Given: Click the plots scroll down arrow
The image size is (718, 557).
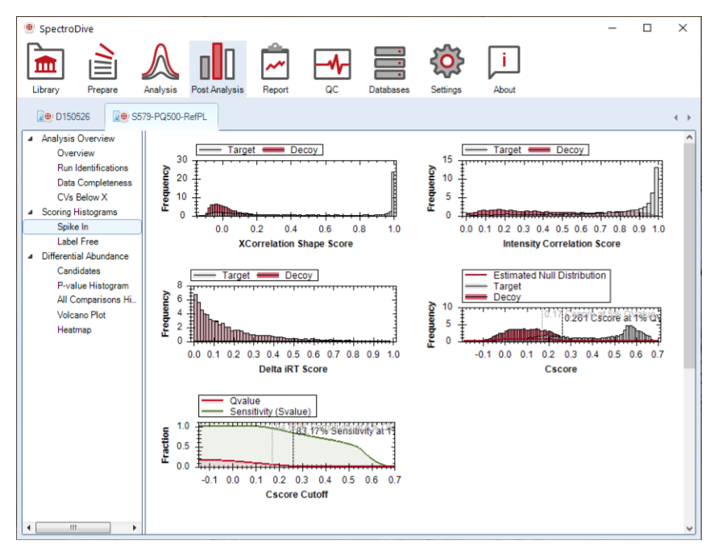Looking at the screenshot, I should [690, 528].
